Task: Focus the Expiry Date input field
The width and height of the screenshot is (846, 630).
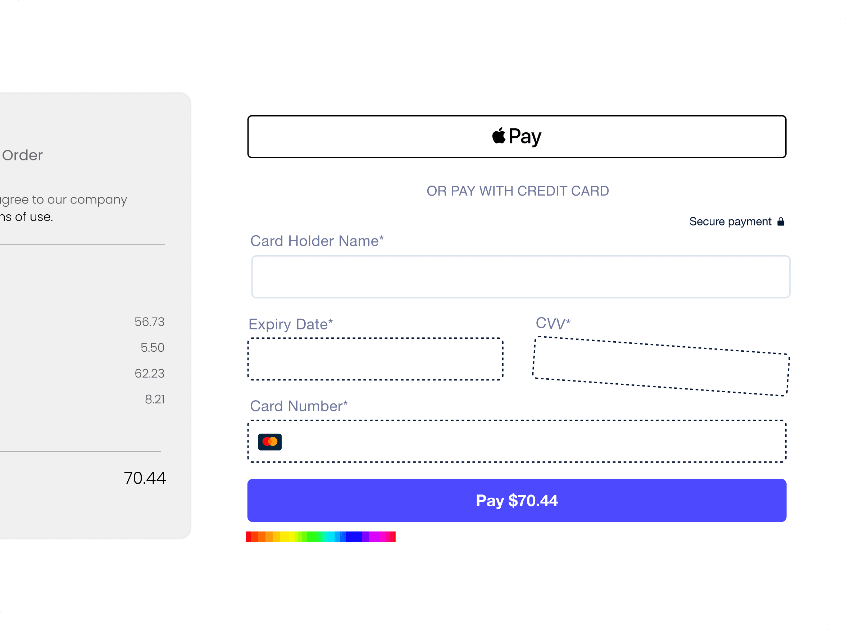Action: (x=375, y=359)
